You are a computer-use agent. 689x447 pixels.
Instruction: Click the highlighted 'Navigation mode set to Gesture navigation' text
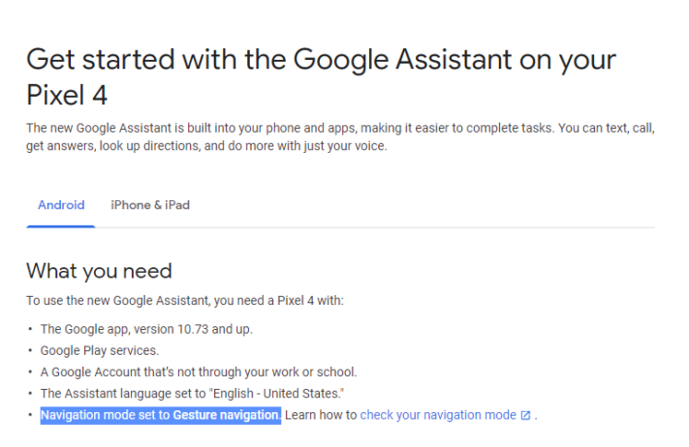coord(161,415)
